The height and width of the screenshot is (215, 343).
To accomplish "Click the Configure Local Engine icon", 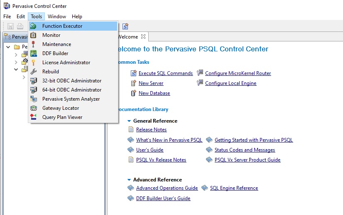I will [200, 83].
